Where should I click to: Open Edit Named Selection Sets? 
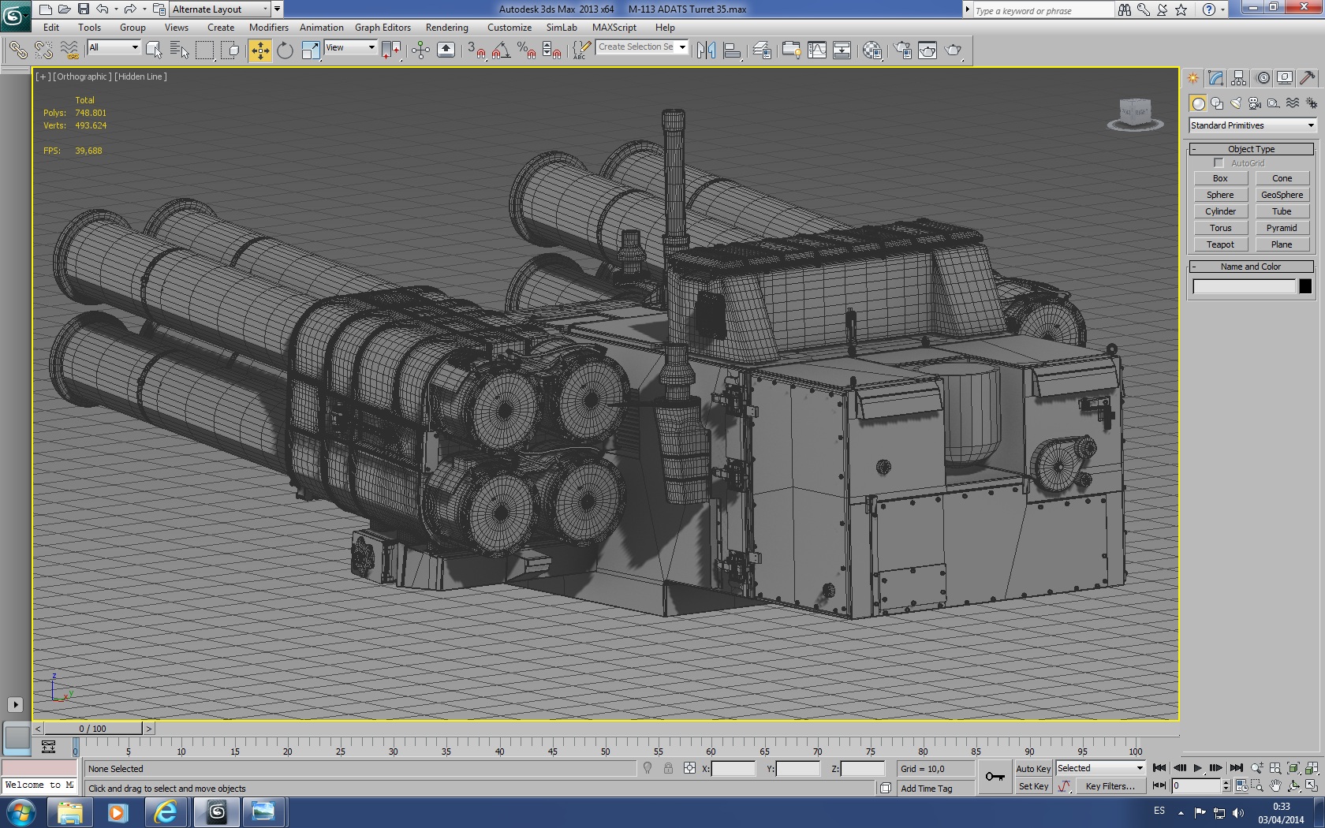tap(581, 50)
